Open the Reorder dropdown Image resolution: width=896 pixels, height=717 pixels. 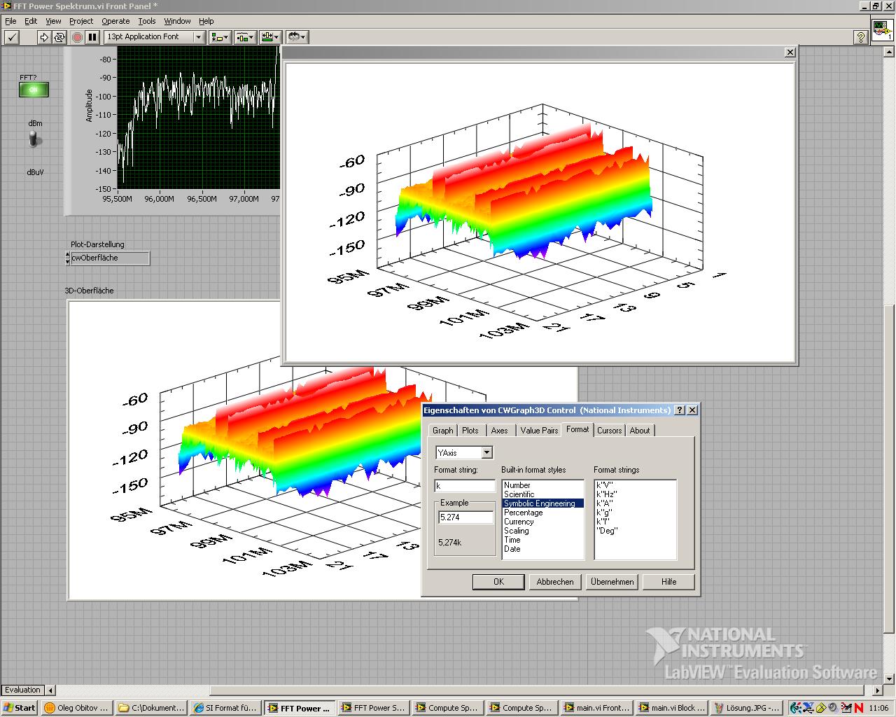[x=297, y=37]
